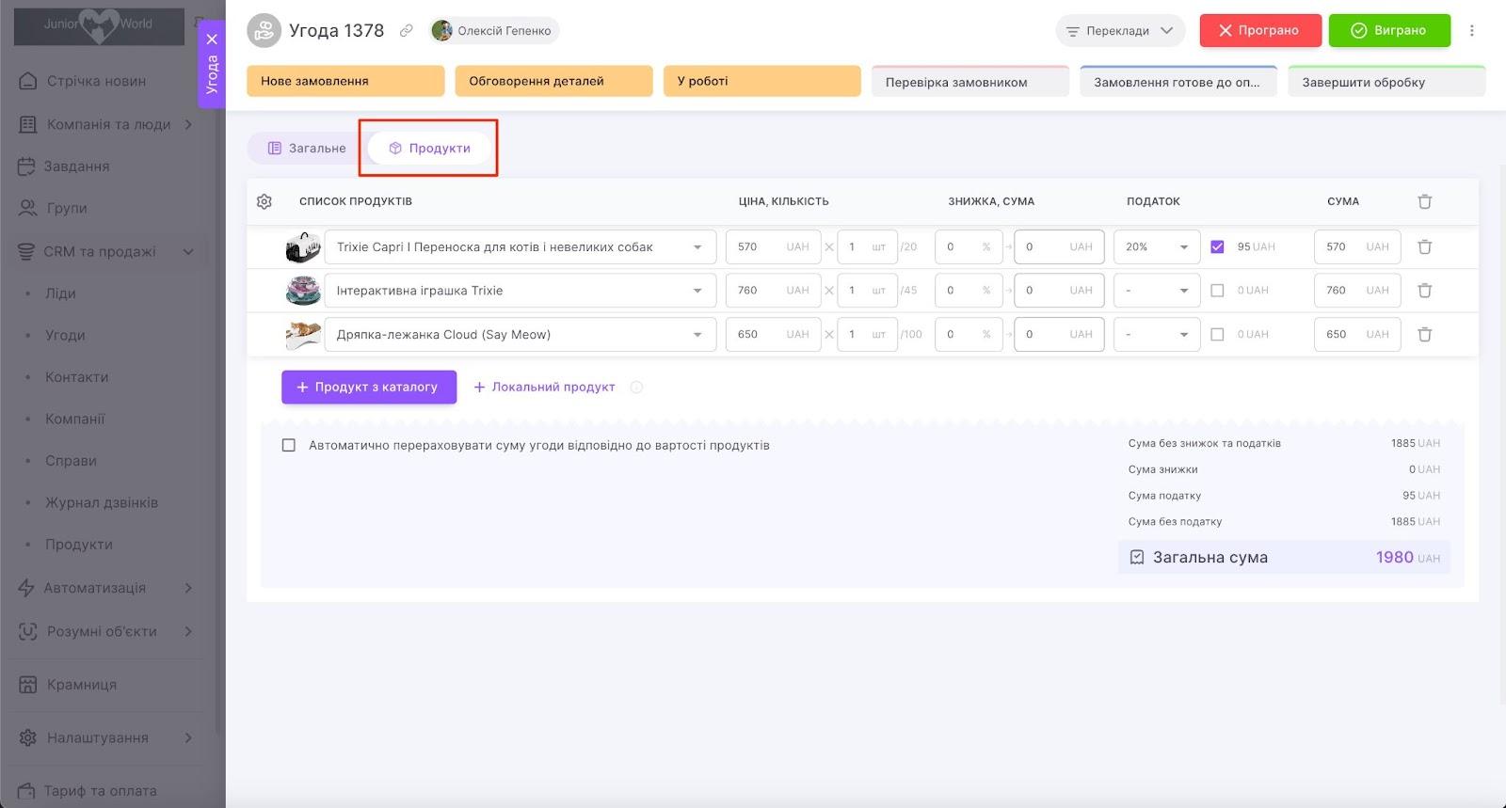Delete the Trixie Capri carrier product row
The width and height of the screenshot is (1506, 808).
[x=1424, y=247]
